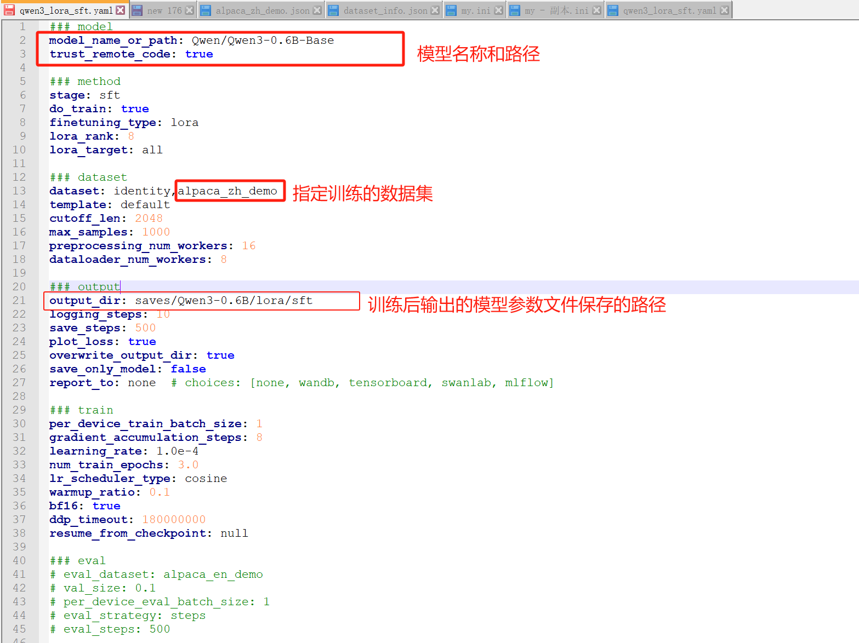859x643 pixels.
Task: Click the '### dataset' comment
Action: coord(88,177)
